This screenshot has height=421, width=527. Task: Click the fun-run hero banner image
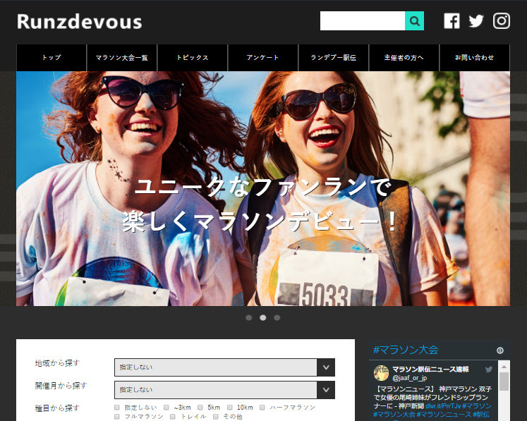[263, 188]
